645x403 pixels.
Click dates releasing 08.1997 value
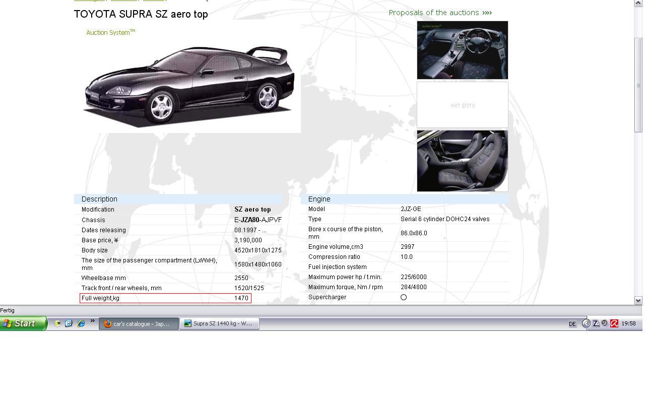[250, 230]
